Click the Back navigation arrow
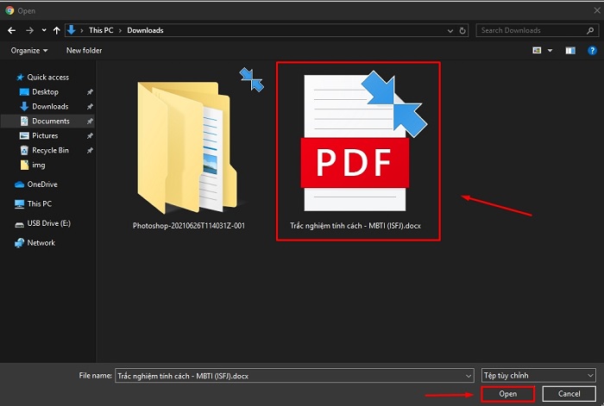Viewport: 604px width, 406px height. pyautogui.click(x=11, y=31)
